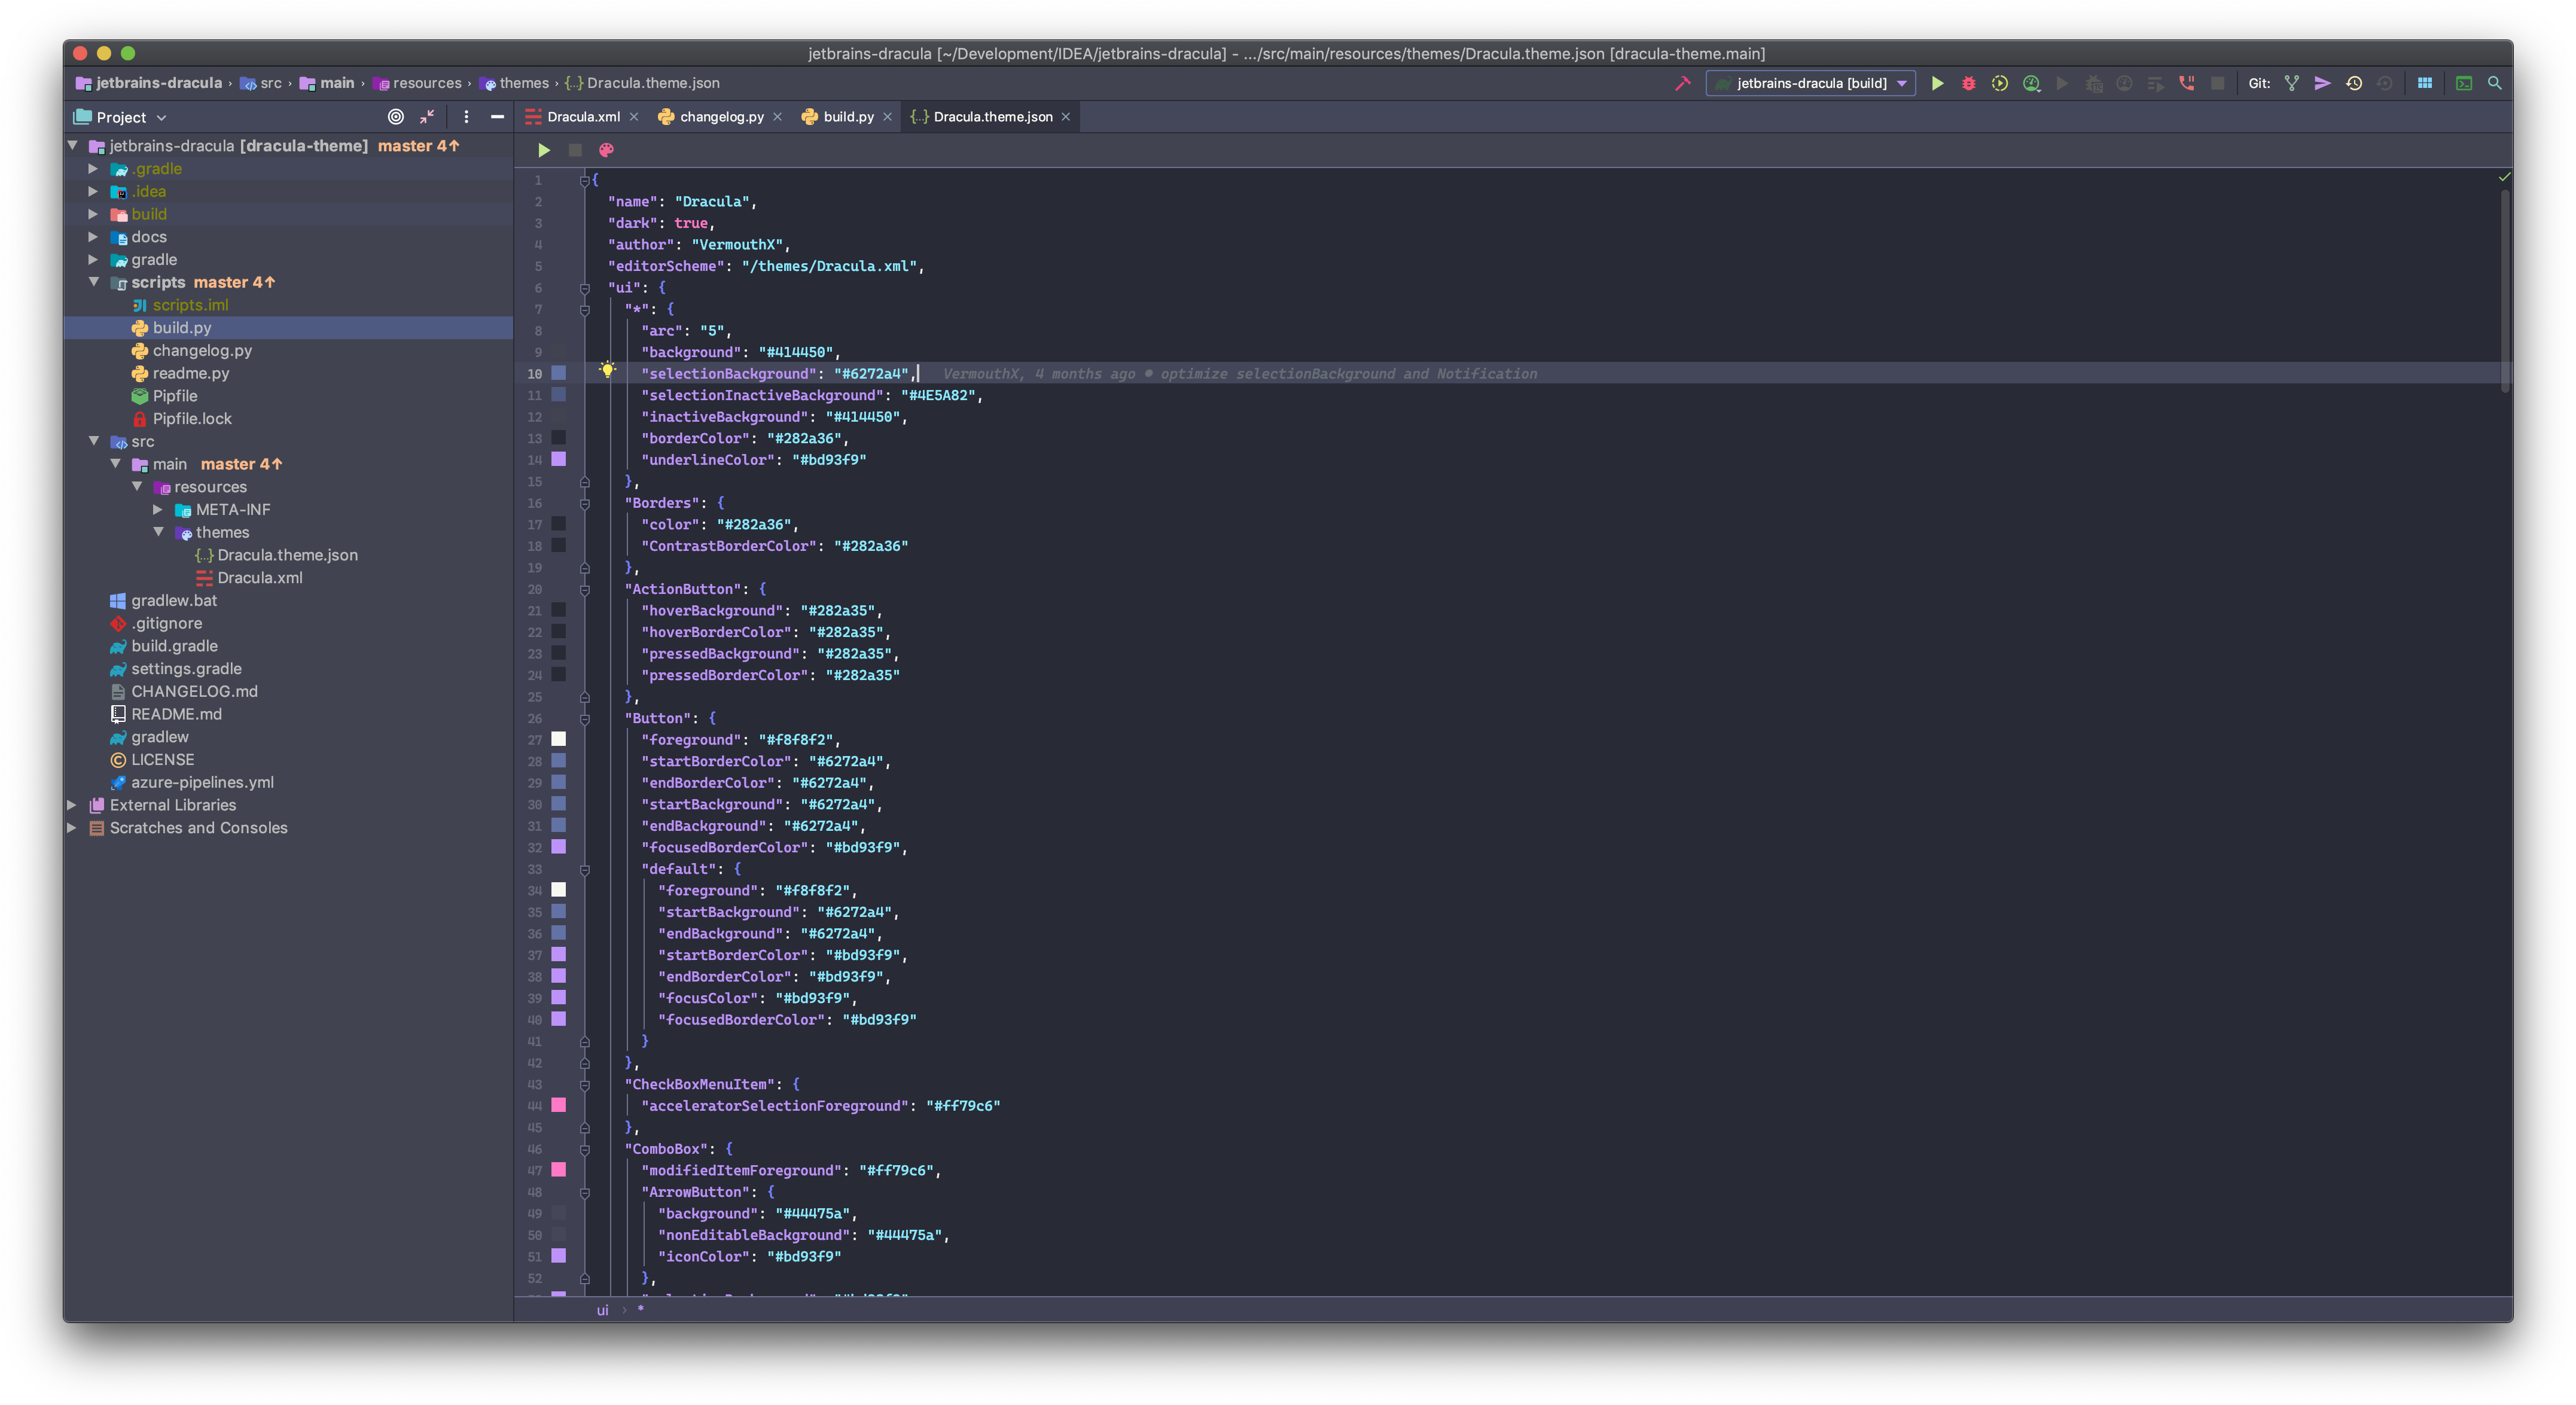
Task: Expand the META-INF folder
Action: click(x=158, y=509)
